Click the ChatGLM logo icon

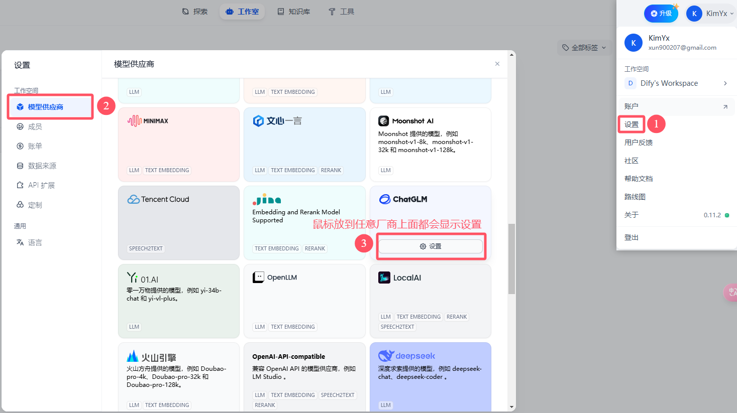point(385,199)
